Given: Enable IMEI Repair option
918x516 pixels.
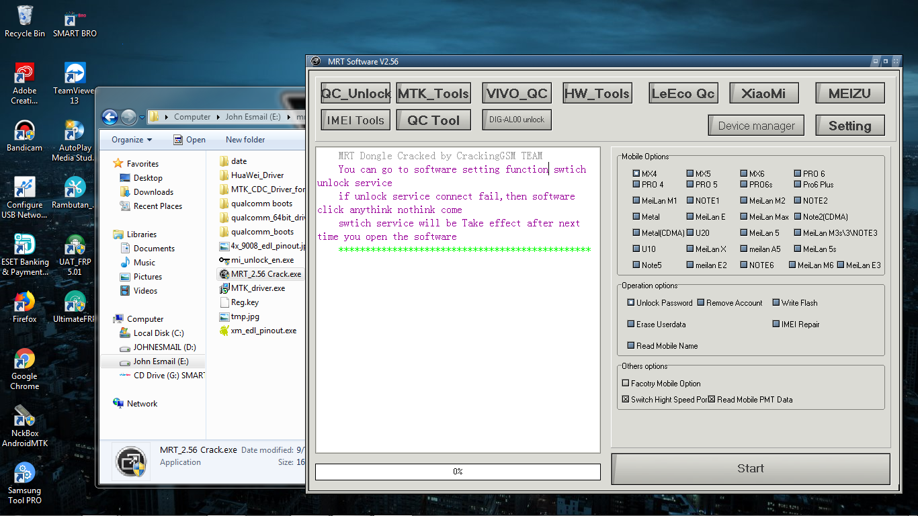Looking at the screenshot, I should [x=776, y=324].
